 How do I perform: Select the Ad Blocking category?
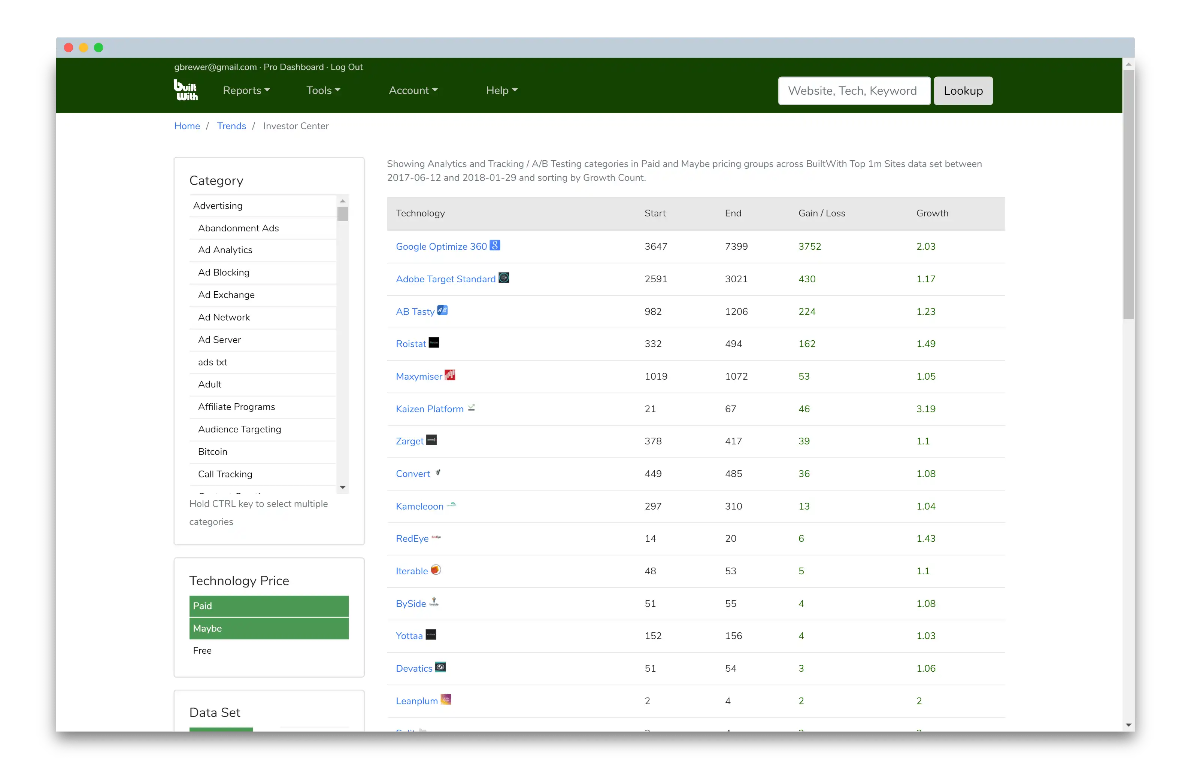263,273
